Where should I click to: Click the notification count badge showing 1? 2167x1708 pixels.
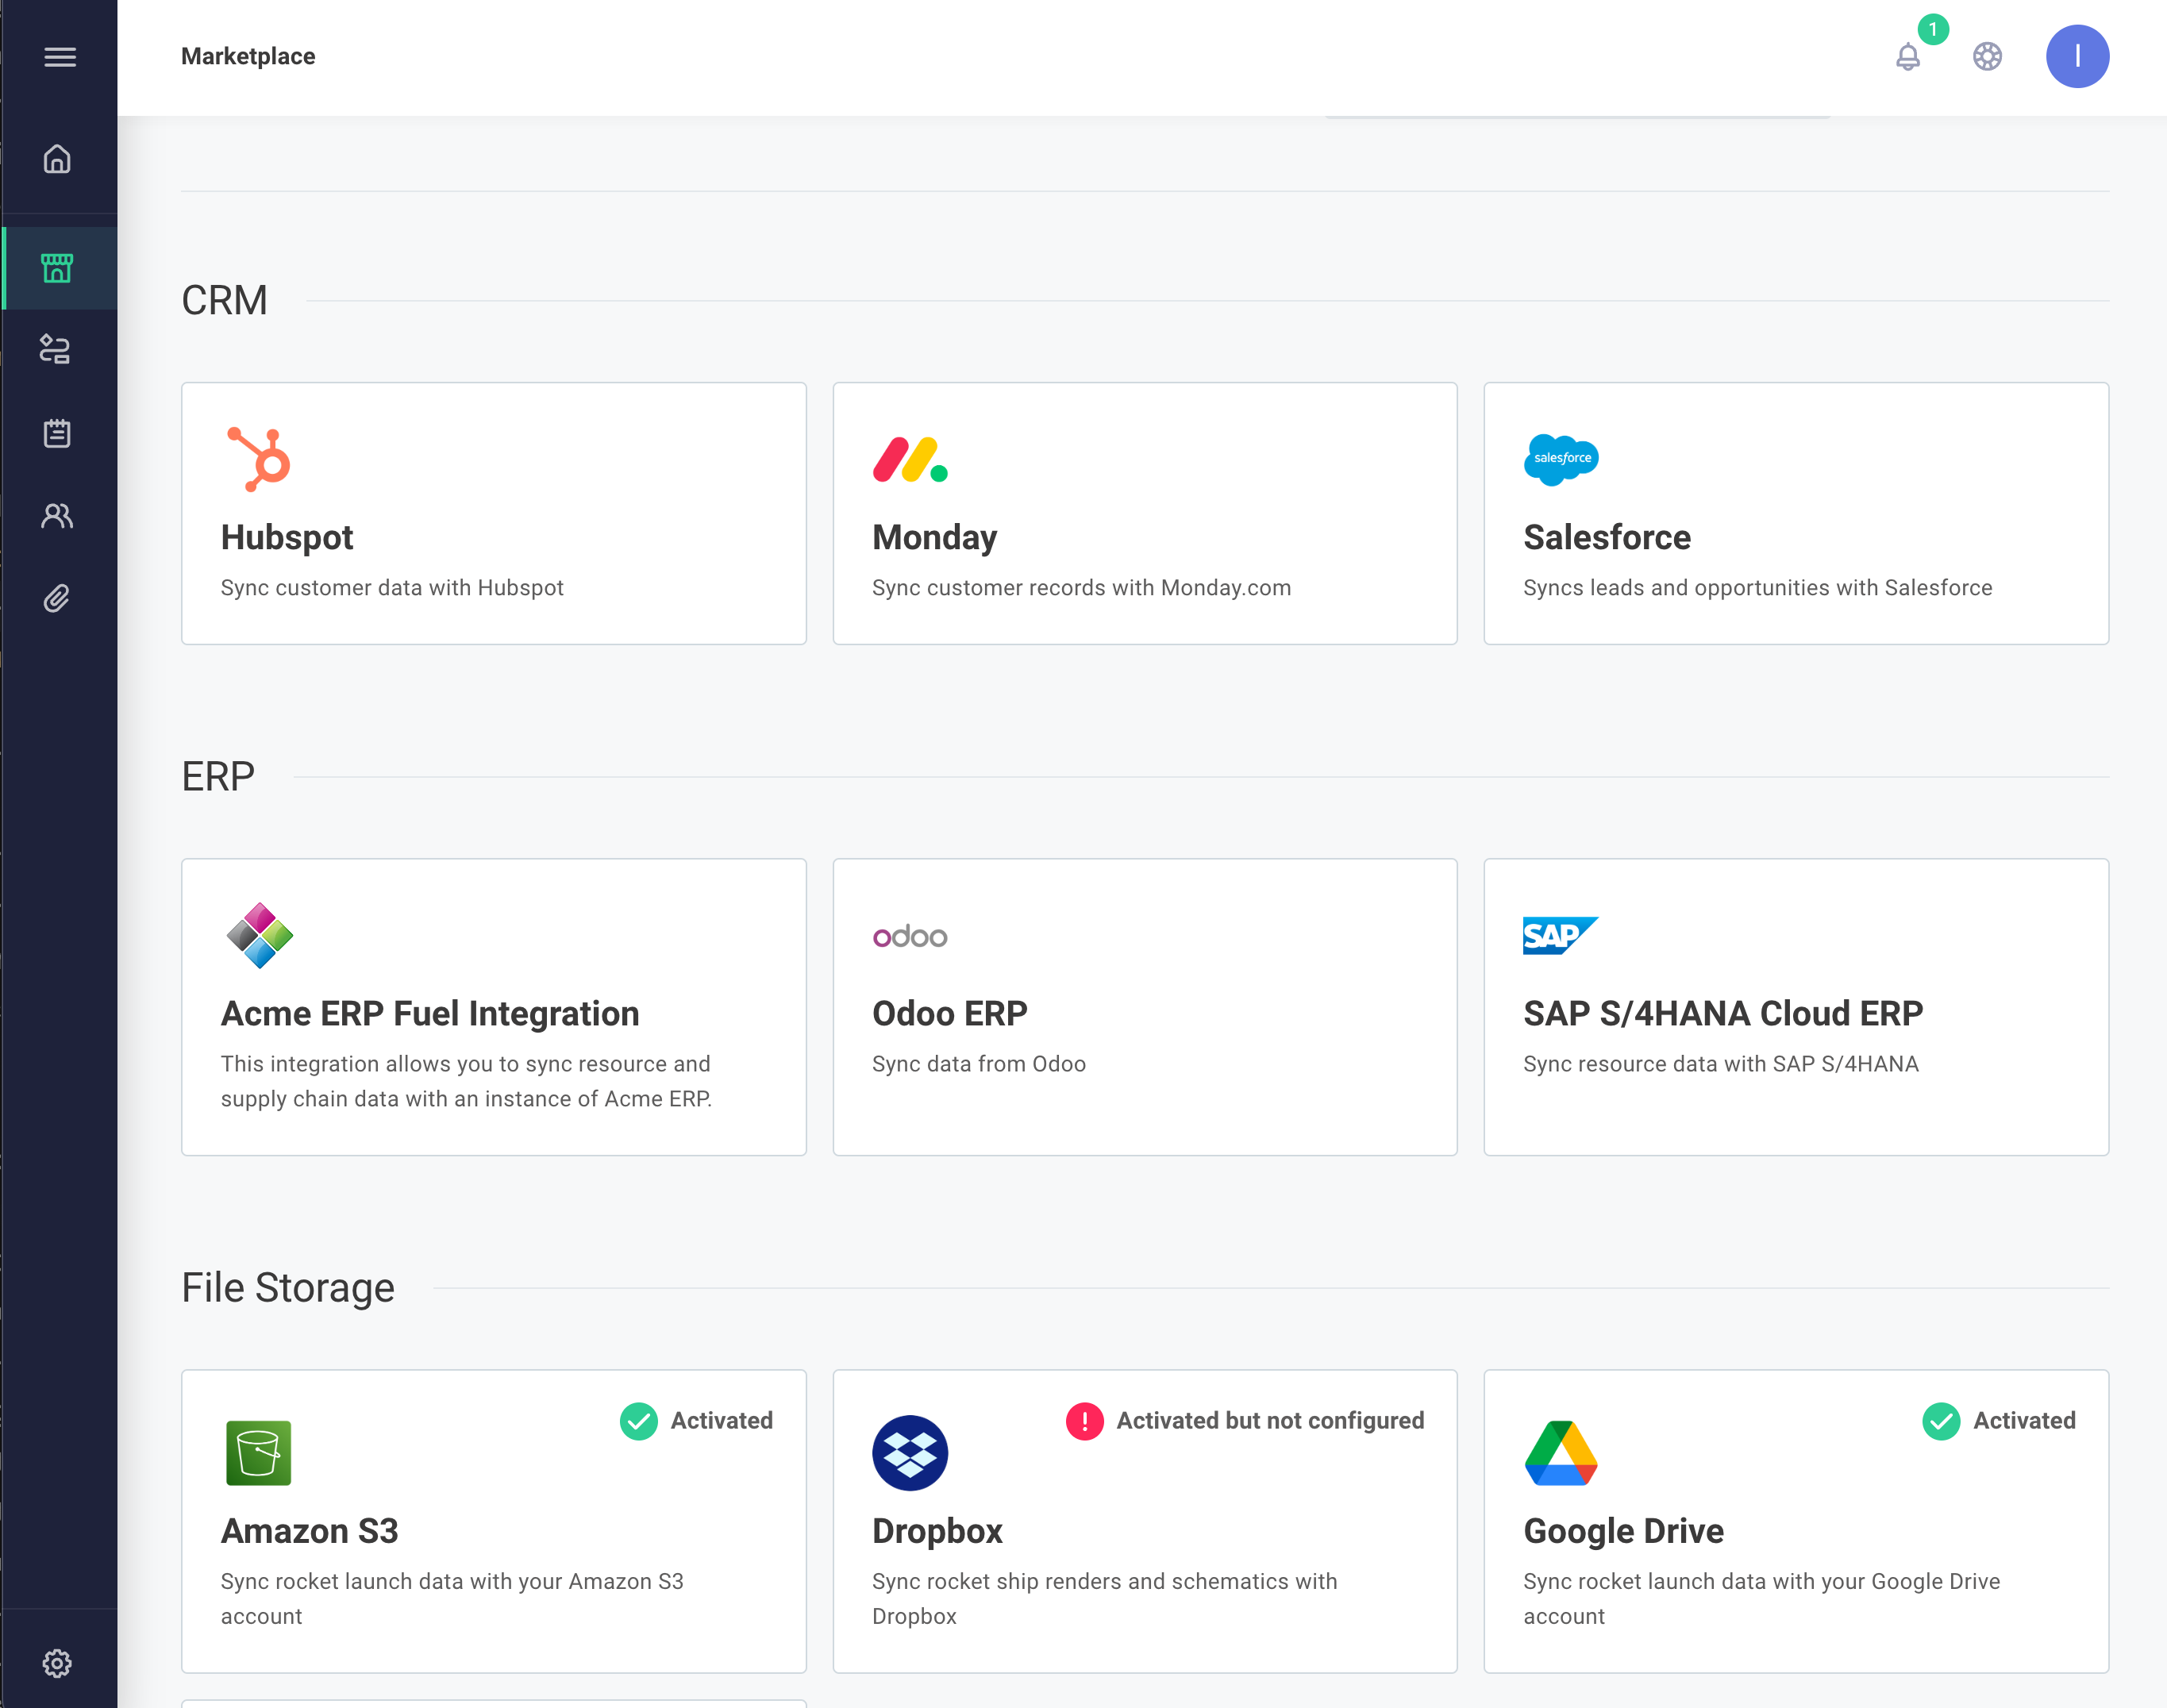(x=1934, y=31)
